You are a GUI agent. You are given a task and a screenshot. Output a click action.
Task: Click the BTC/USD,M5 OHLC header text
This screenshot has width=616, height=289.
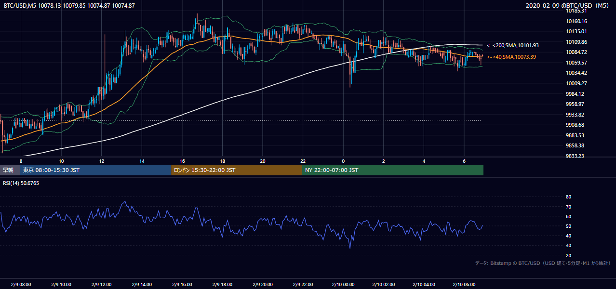click(x=69, y=6)
